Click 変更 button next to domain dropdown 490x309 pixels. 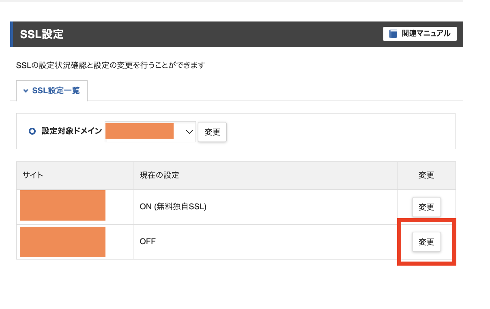(x=212, y=132)
